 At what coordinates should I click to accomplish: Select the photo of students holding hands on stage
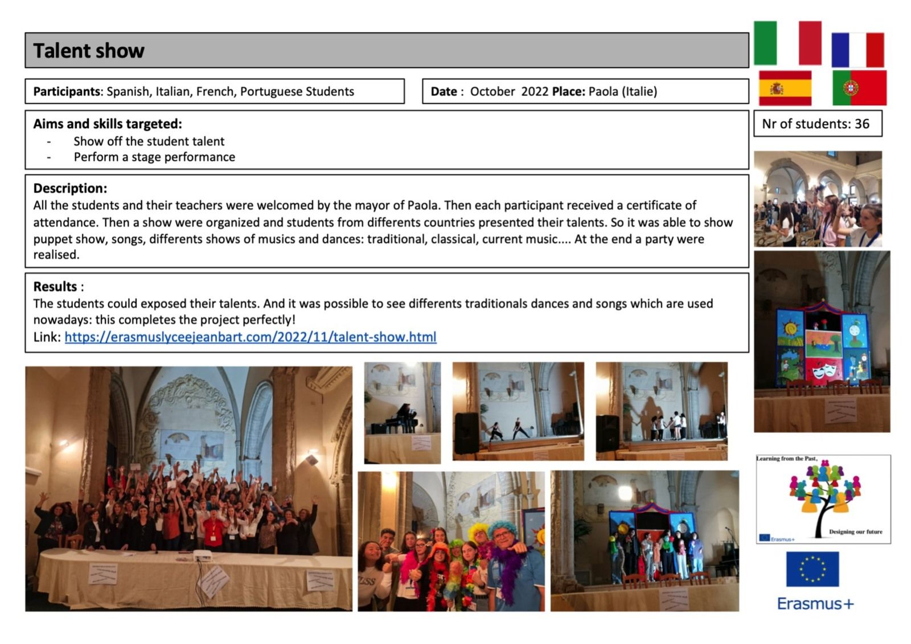point(662,411)
